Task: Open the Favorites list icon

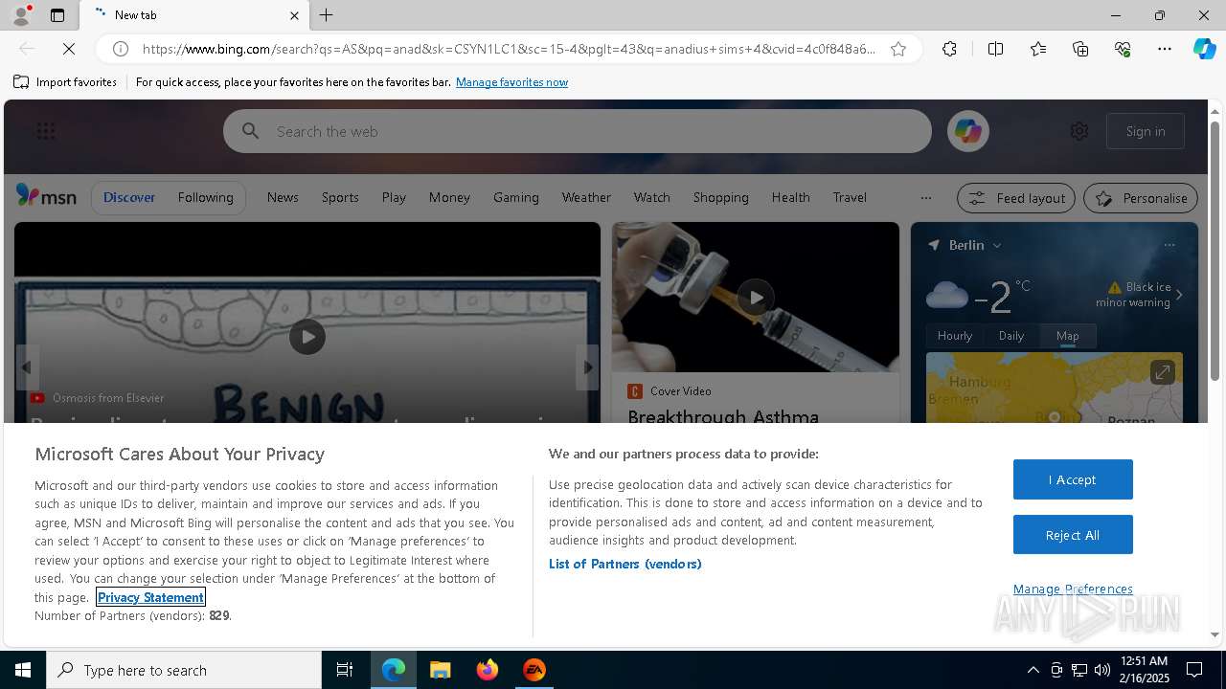Action: coord(1038,49)
